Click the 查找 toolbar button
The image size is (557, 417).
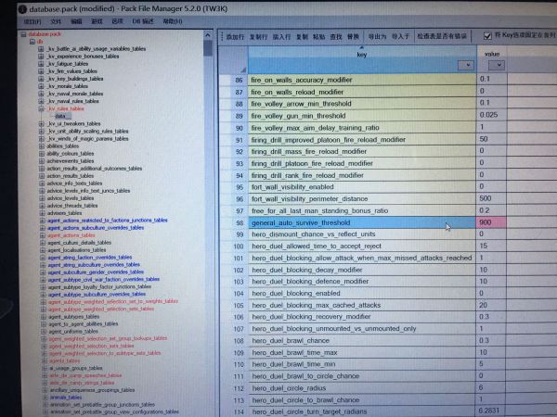pos(337,36)
